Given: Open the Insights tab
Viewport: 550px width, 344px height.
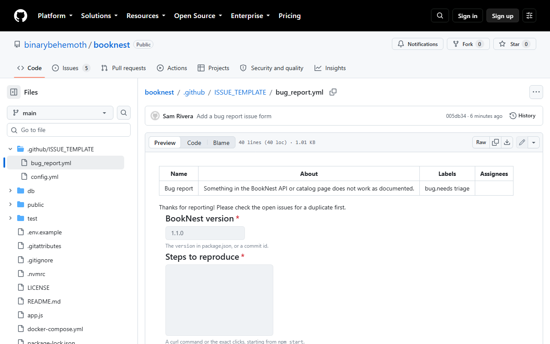Looking at the screenshot, I should coord(330,68).
